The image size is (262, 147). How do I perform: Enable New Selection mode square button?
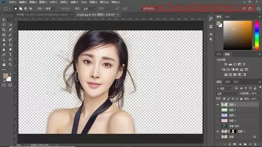(16, 9)
